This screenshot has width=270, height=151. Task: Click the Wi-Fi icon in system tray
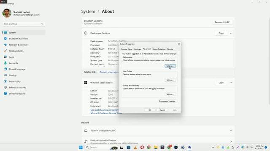pos(248,147)
